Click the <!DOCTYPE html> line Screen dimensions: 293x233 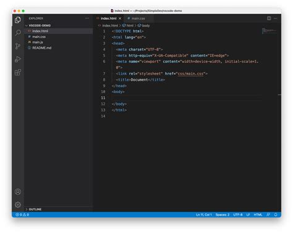click(x=127, y=31)
